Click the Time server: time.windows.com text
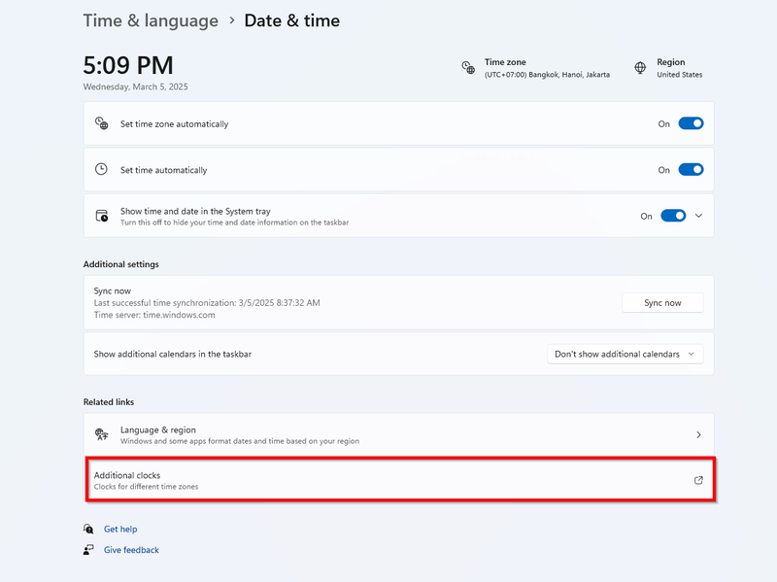Image resolution: width=777 pixels, height=582 pixels. pos(154,315)
